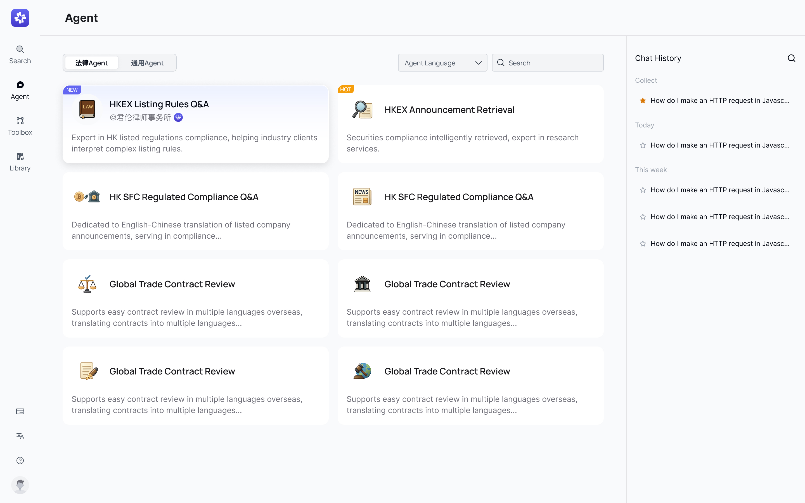This screenshot has height=503, width=805.
Task: Switch to the 法律Agent tab
Action: pos(91,63)
